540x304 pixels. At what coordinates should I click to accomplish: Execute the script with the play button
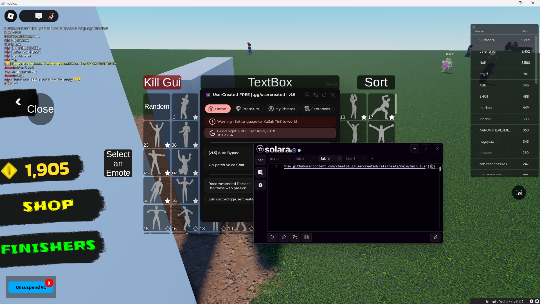(x=272, y=237)
